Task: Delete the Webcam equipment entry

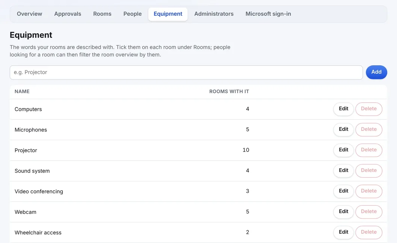Action: 369,212
